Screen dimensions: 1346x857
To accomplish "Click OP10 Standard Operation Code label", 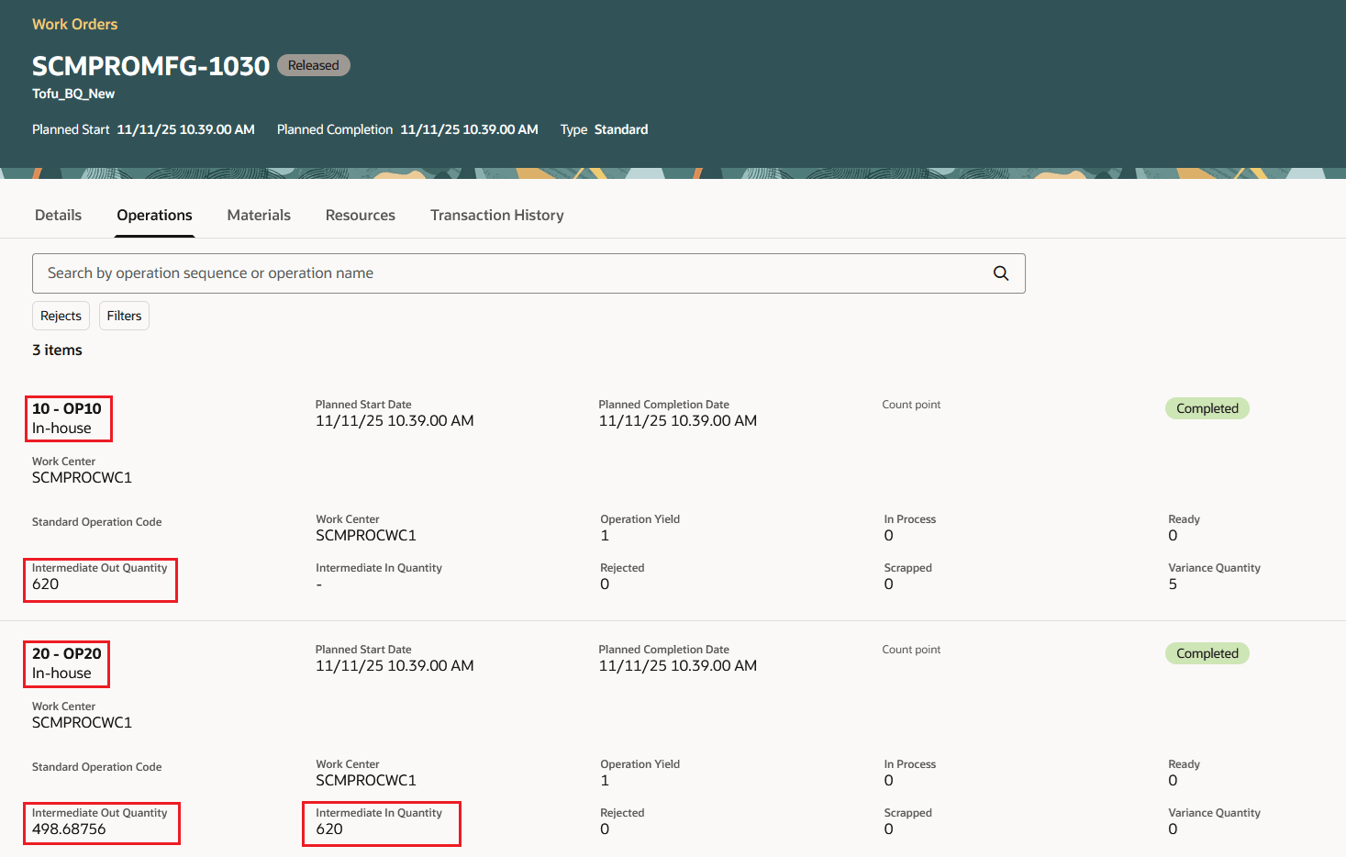I will click(x=96, y=522).
